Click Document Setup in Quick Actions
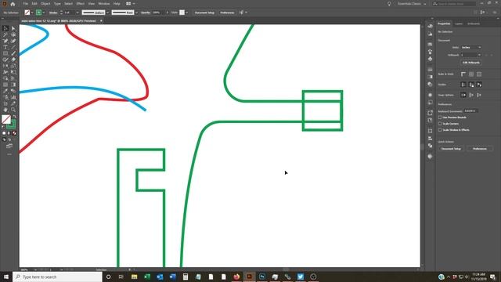 (x=451, y=149)
